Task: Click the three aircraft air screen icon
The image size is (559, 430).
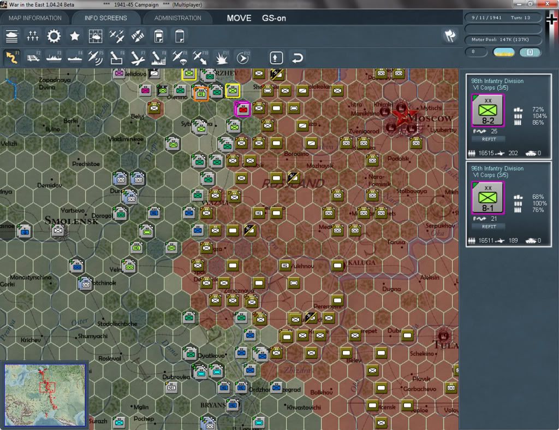Action: pos(117,36)
